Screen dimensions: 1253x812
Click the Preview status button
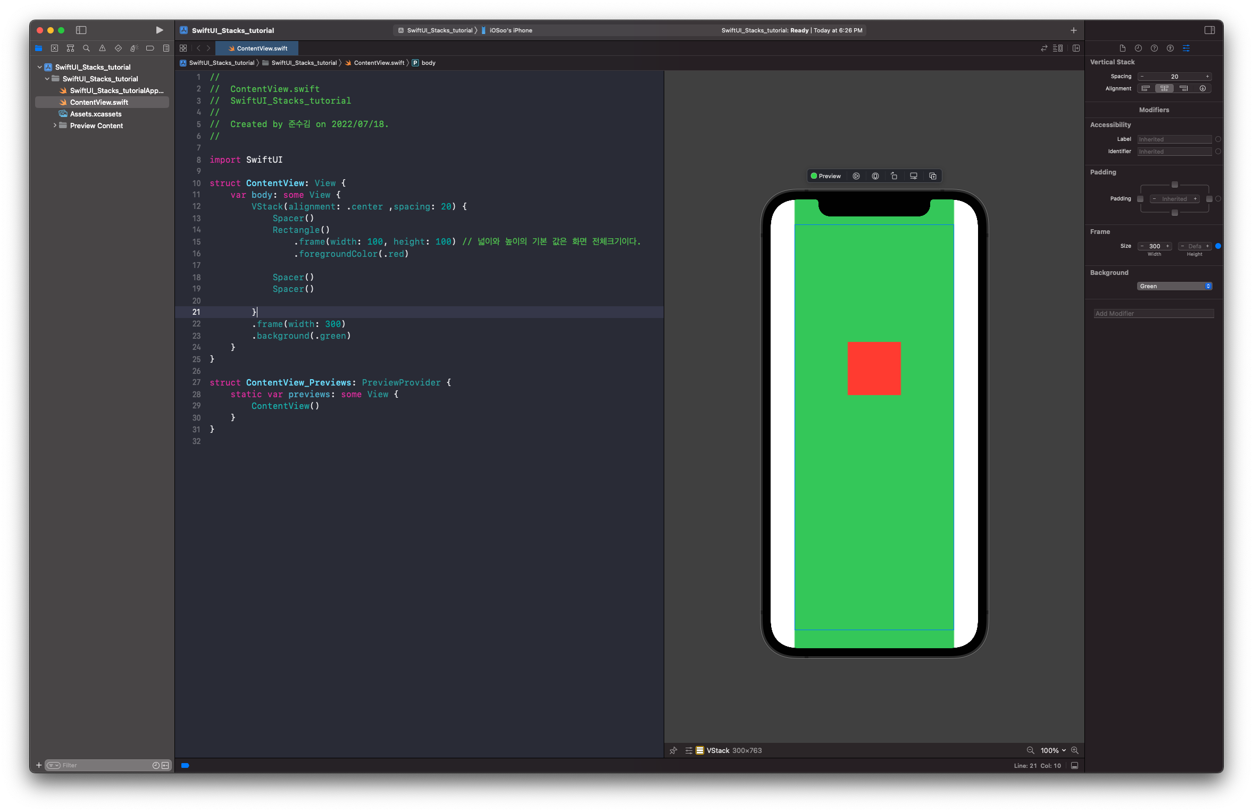tap(825, 176)
